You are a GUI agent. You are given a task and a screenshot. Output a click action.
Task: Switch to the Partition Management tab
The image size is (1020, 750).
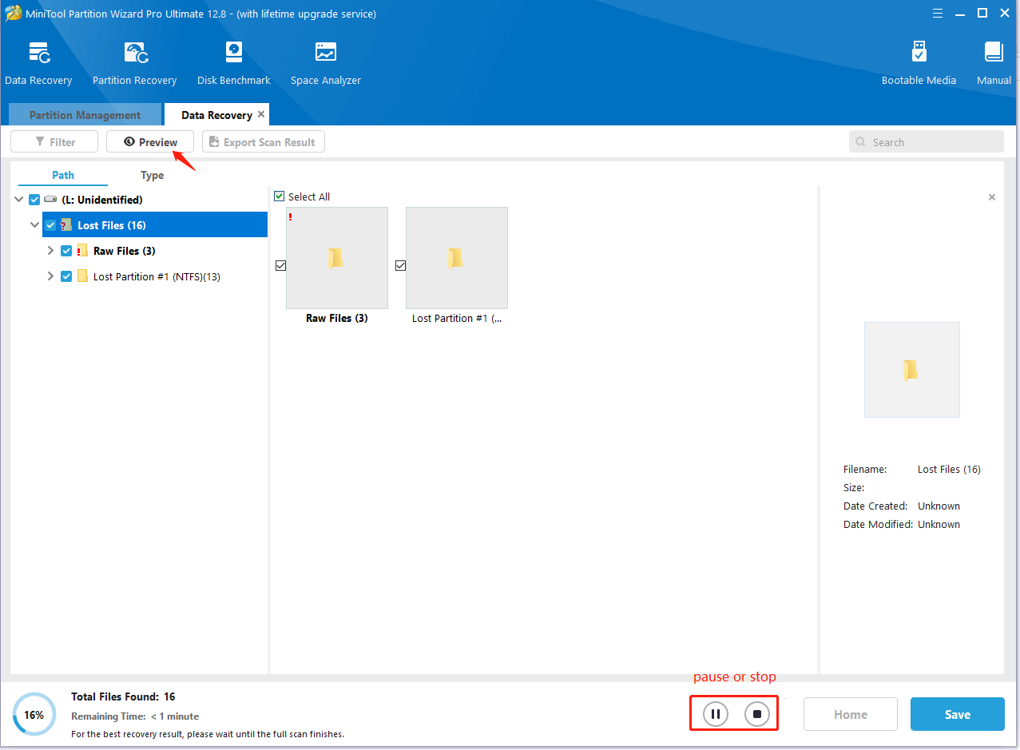(85, 114)
